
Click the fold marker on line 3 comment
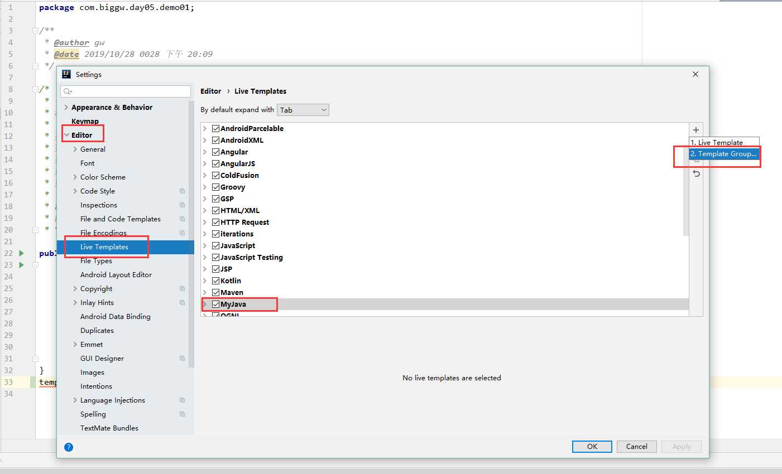click(x=35, y=31)
